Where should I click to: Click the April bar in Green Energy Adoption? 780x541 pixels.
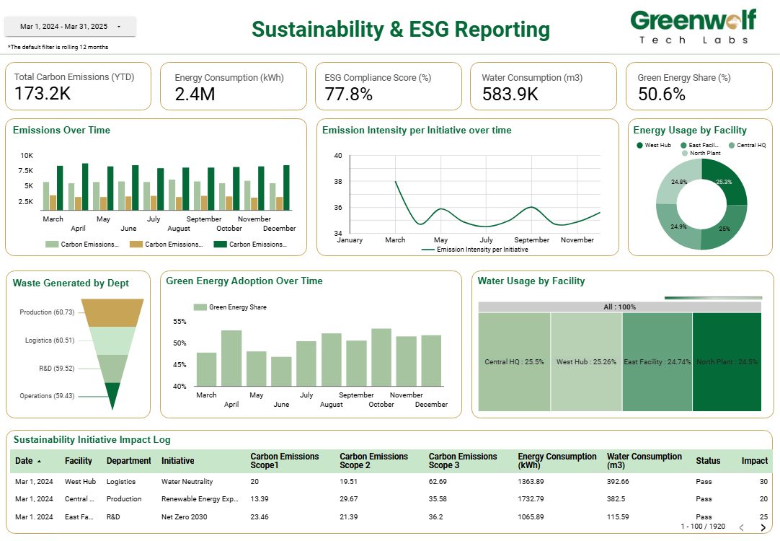click(231, 359)
